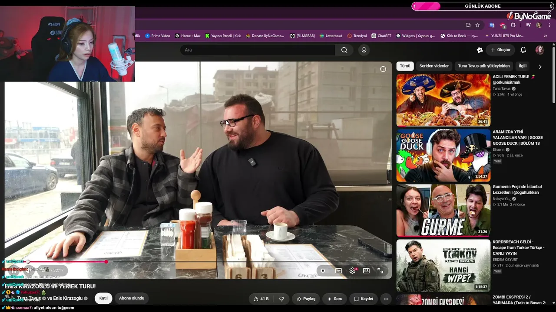Switch the player to theater mode
Image resolution: width=556 pixels, height=312 pixels.
tap(366, 271)
